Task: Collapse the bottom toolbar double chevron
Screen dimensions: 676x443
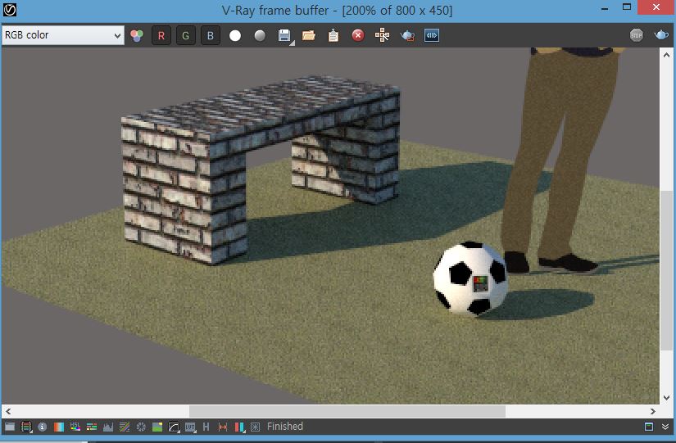Action: (665, 427)
